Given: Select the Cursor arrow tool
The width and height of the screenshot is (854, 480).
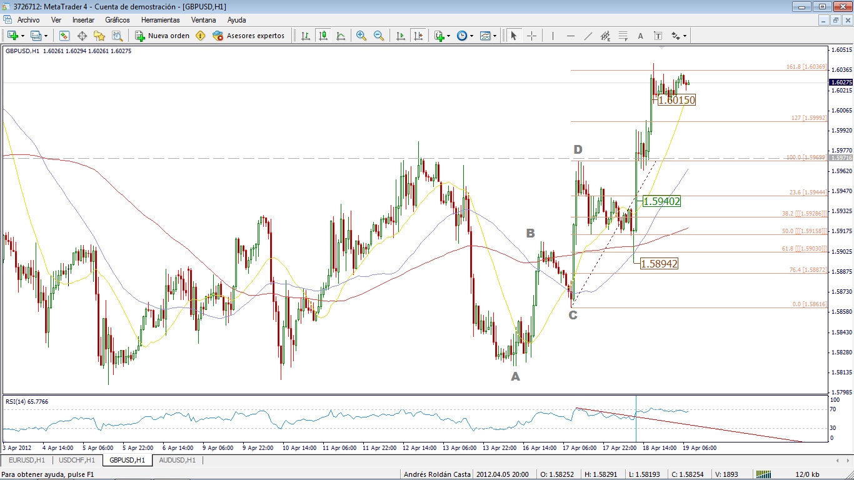Looking at the screenshot, I should [514, 36].
